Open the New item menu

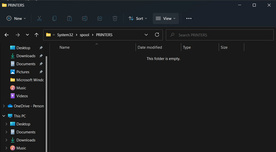tap(16, 18)
